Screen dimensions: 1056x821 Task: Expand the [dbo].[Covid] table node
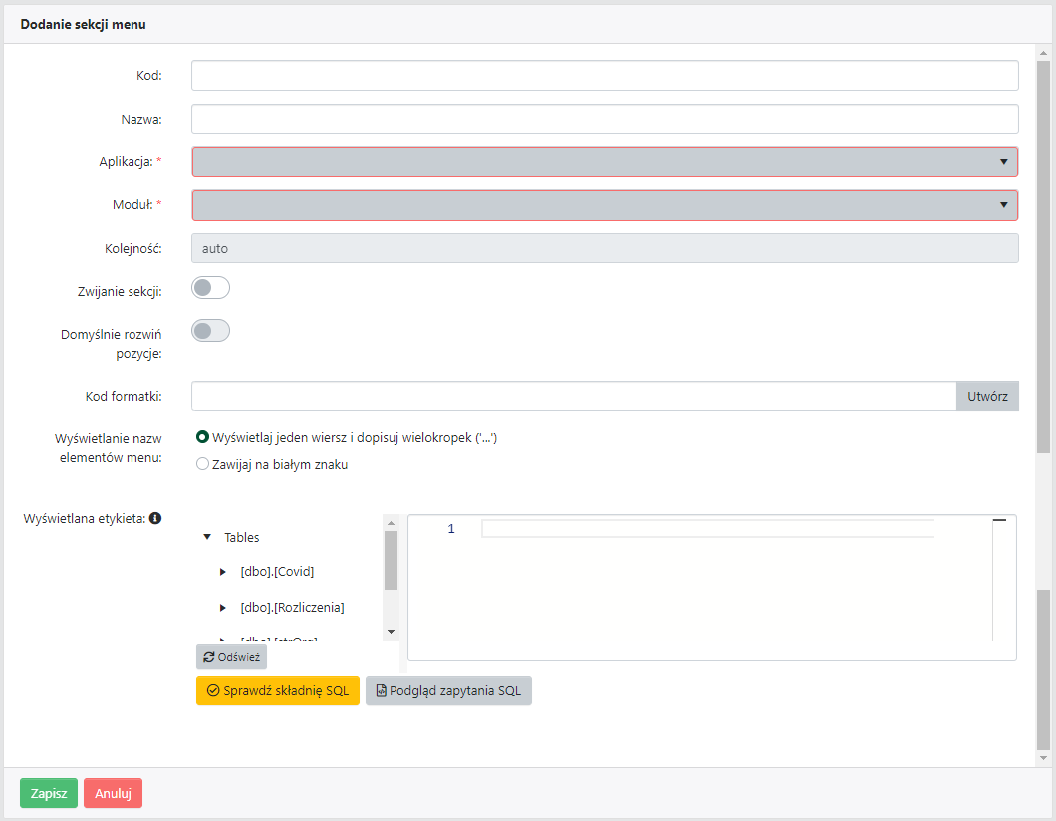(223, 572)
